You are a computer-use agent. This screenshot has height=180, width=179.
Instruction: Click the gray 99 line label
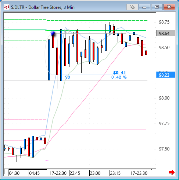[68, 31]
